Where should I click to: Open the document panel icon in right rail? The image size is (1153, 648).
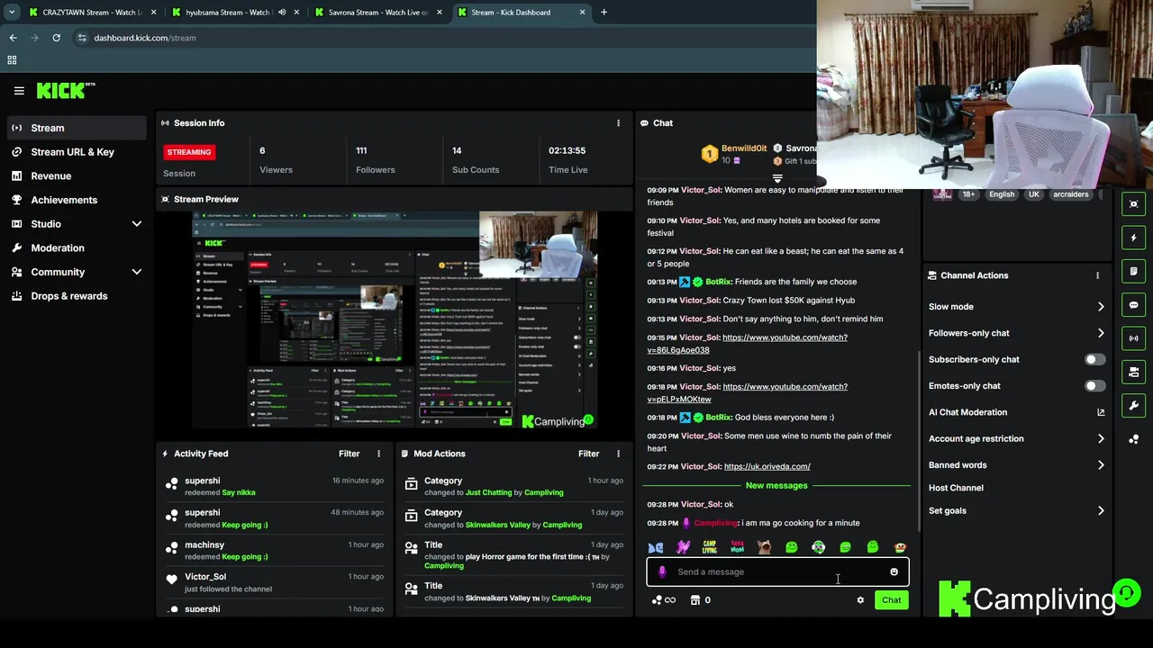pyautogui.click(x=1133, y=271)
